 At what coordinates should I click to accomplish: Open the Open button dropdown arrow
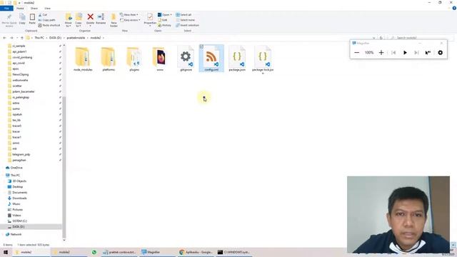point(171,14)
